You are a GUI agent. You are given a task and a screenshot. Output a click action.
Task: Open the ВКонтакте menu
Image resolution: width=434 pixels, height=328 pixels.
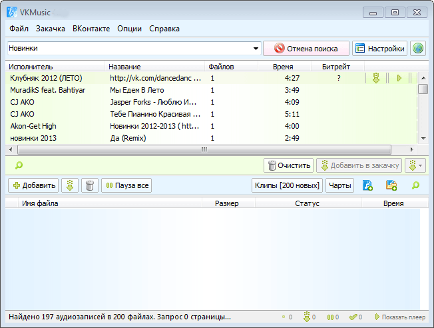91,29
